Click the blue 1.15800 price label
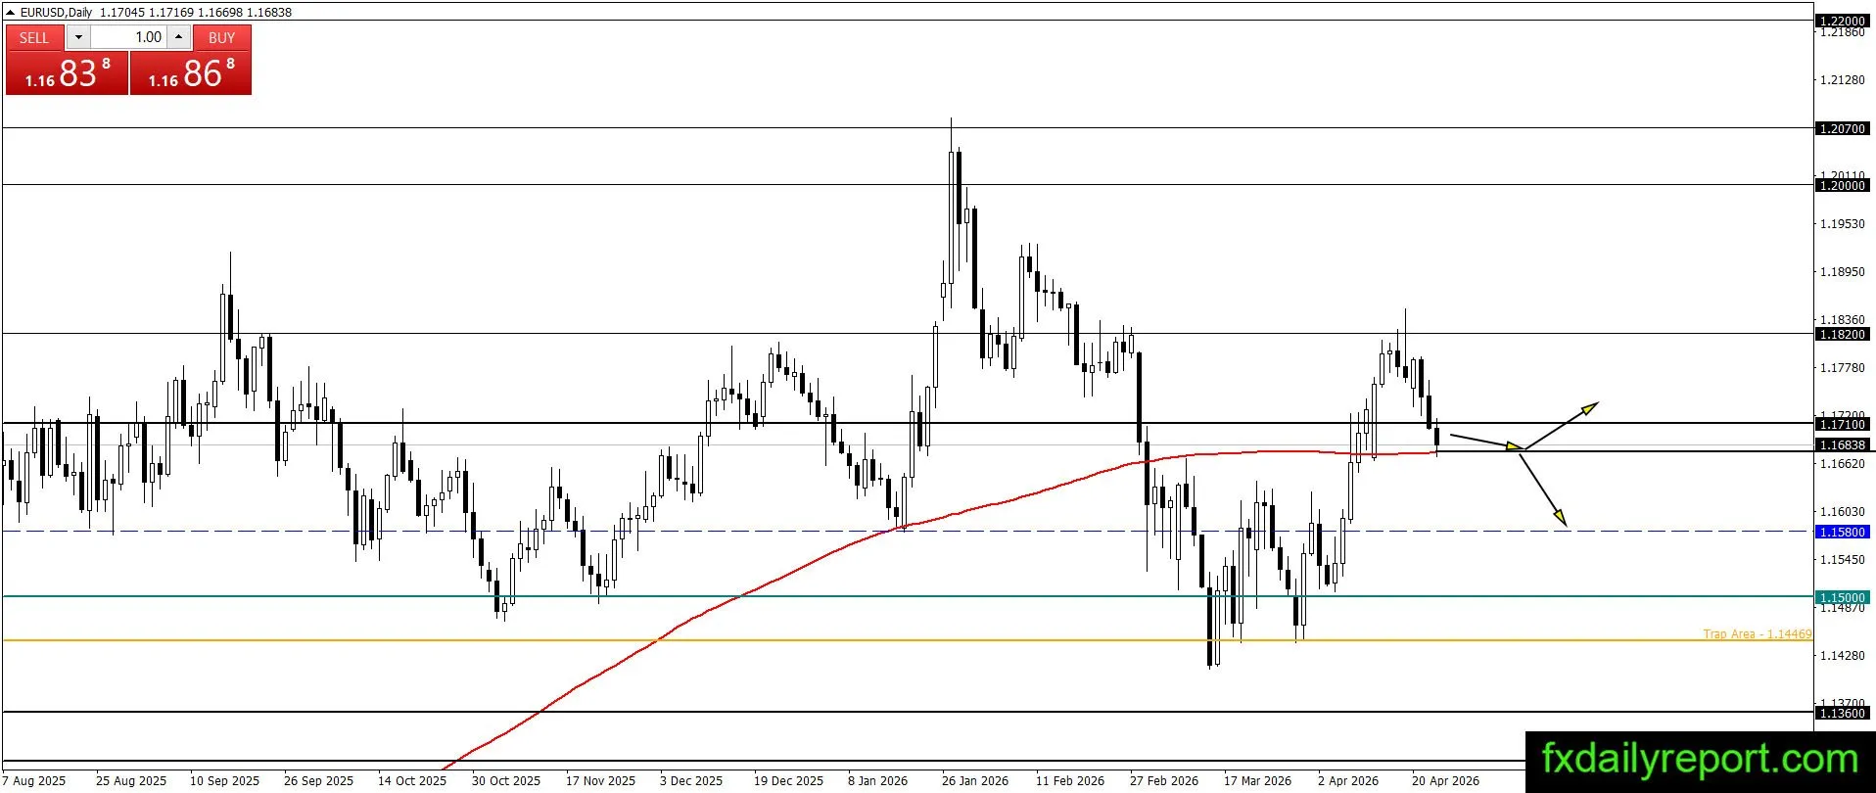This screenshot has height=793, width=1876. 1842,532
